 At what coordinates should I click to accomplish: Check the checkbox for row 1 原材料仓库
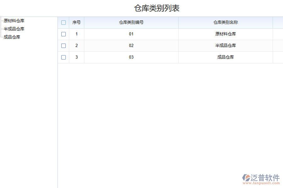coord(64,34)
